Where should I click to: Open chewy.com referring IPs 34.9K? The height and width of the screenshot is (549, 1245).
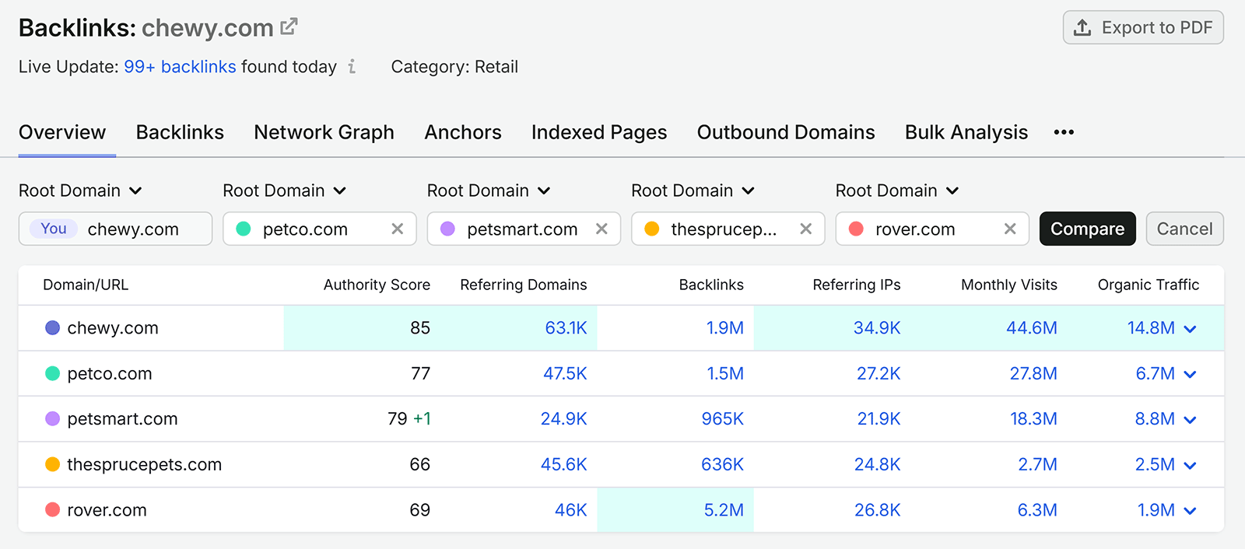877,328
